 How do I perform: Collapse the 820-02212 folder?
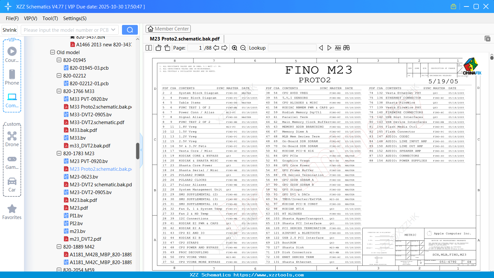pyautogui.click(x=59, y=75)
